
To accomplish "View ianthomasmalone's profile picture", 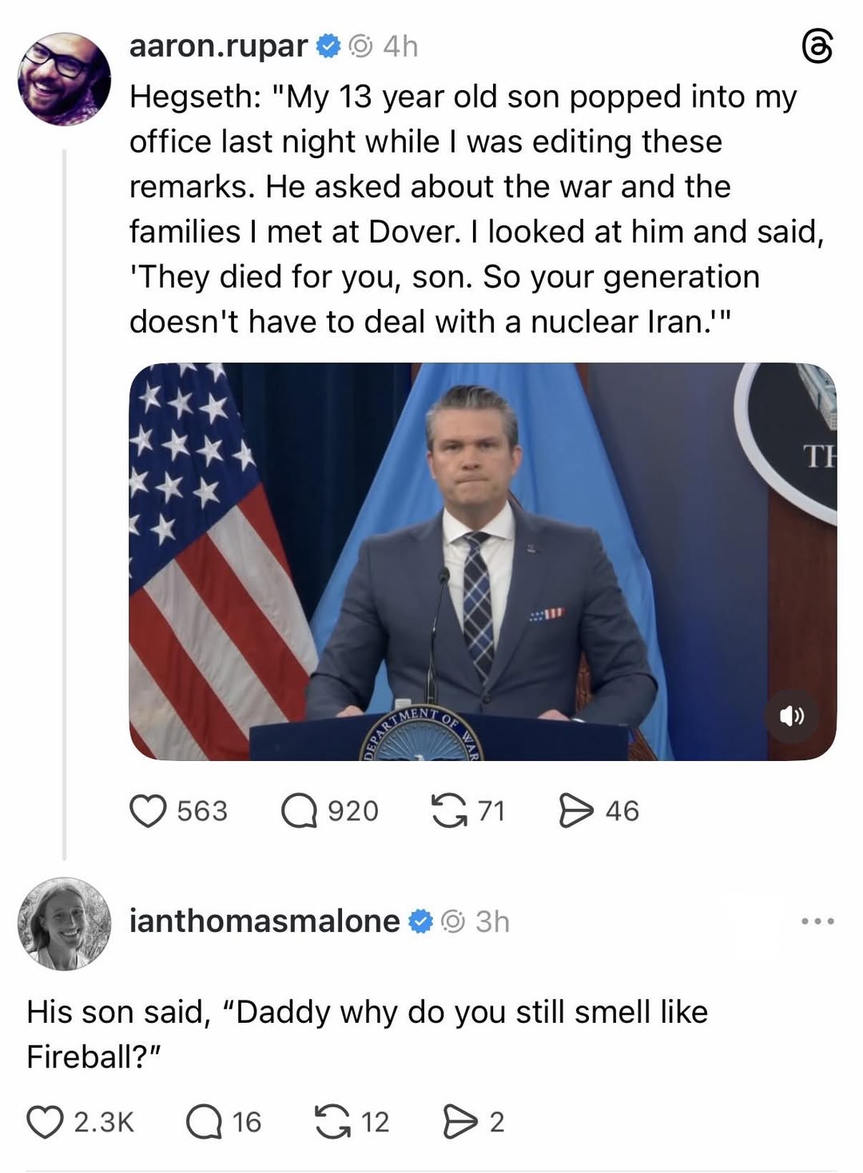I will (x=64, y=924).
